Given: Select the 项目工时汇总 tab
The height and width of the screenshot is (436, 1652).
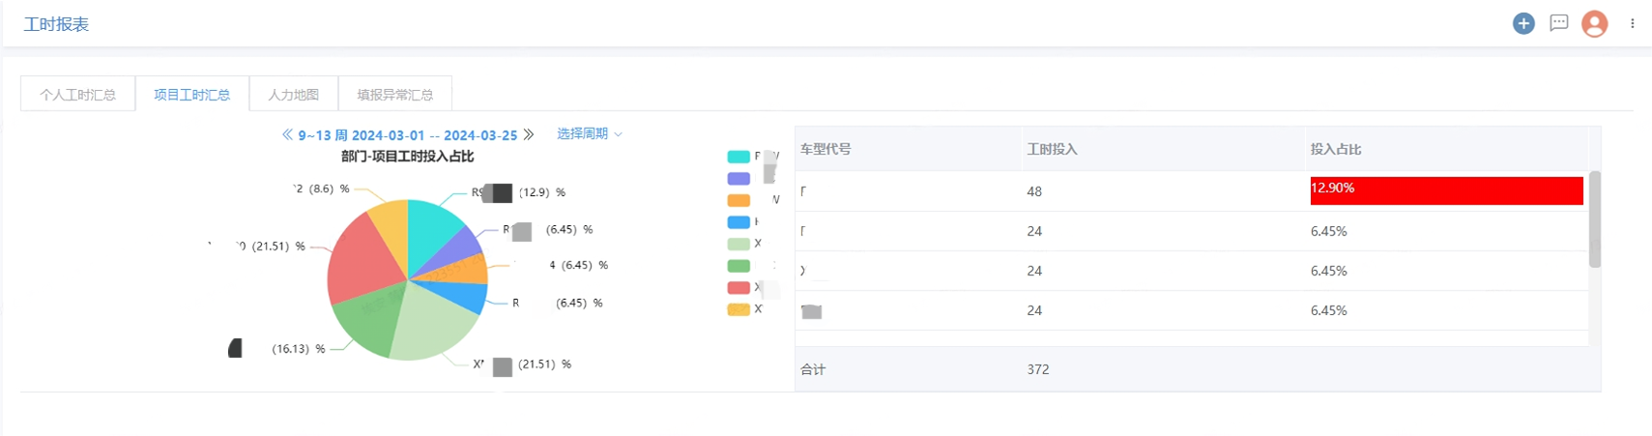Looking at the screenshot, I should [191, 95].
